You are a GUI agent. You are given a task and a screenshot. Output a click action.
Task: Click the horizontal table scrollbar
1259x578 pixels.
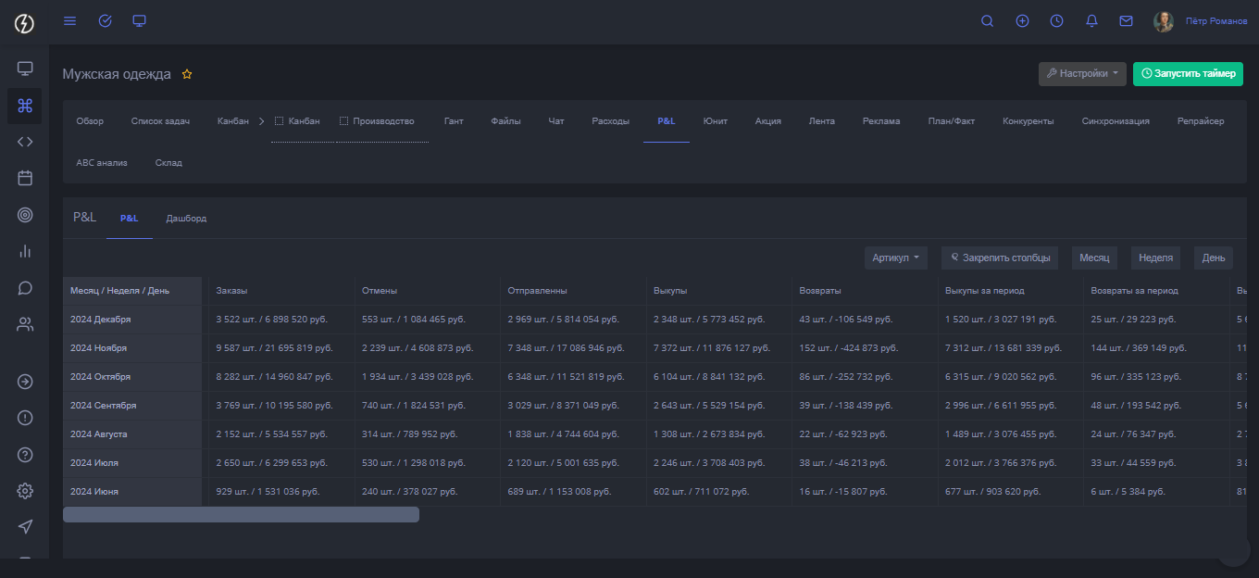(241, 514)
